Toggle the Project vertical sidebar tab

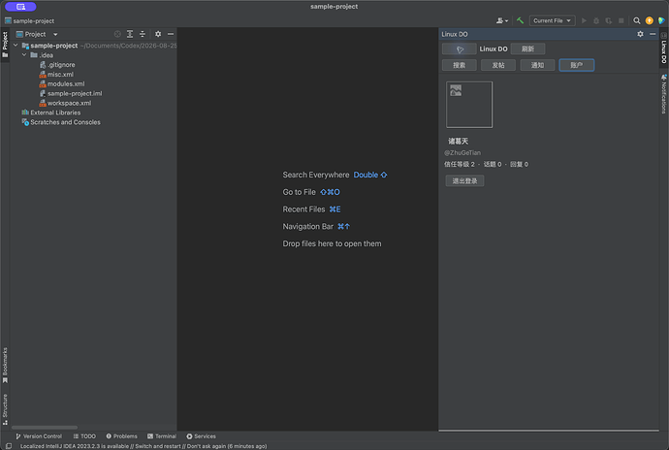(x=5, y=45)
